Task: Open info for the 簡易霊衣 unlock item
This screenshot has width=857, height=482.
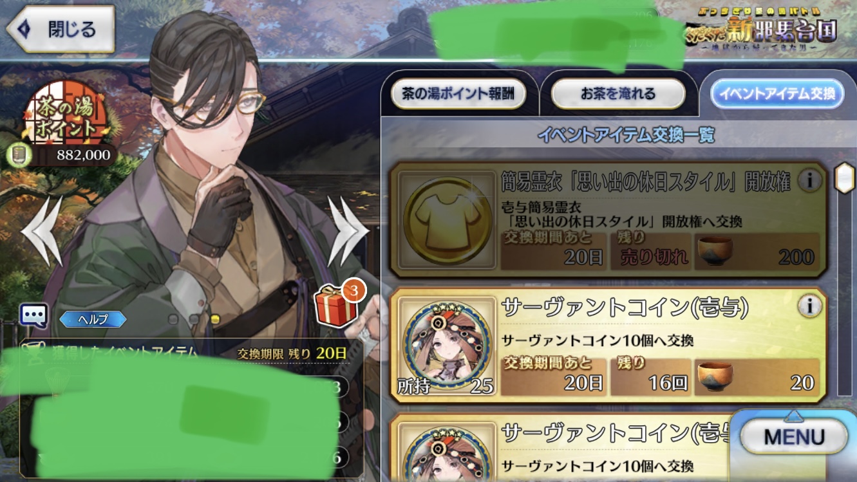Action: pyautogui.click(x=809, y=181)
